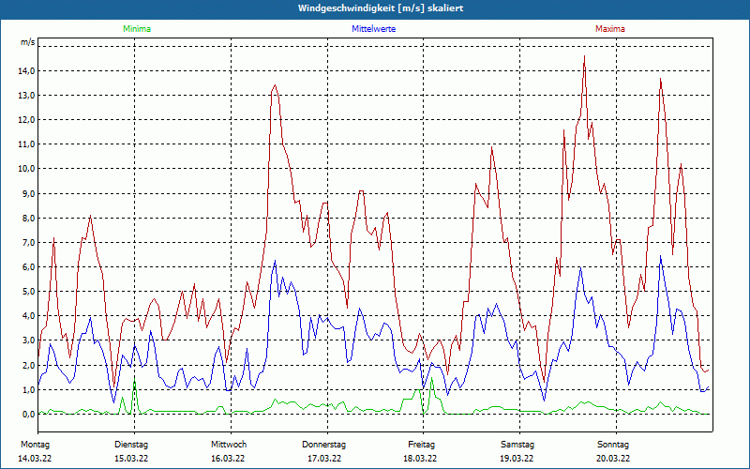This screenshot has height=469, width=750.
Task: Select the 0,0 y-axis value
Action: pyautogui.click(x=27, y=414)
